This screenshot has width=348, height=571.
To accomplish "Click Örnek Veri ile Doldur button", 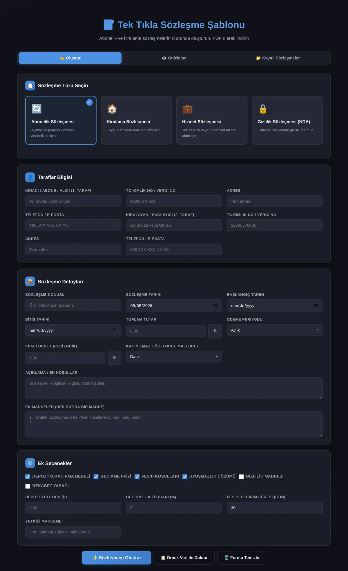I will click(184, 558).
